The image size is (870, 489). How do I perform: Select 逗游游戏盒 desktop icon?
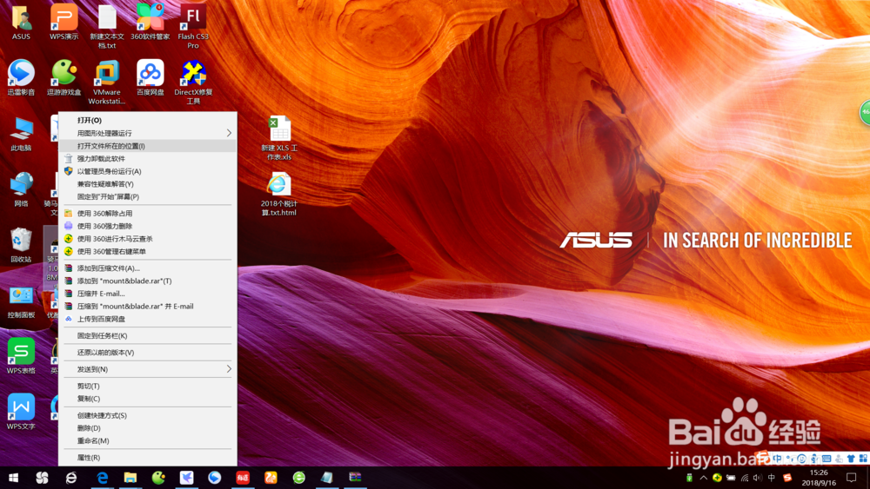click(64, 77)
